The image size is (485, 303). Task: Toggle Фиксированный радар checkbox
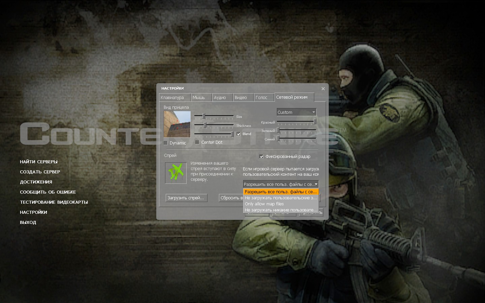[x=261, y=156]
